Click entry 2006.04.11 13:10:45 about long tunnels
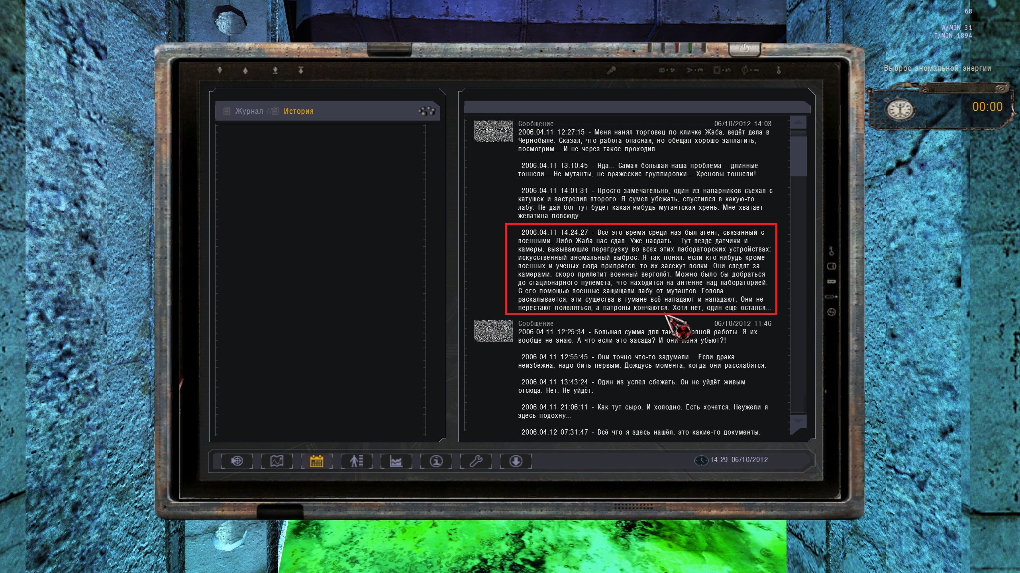 [x=638, y=170]
